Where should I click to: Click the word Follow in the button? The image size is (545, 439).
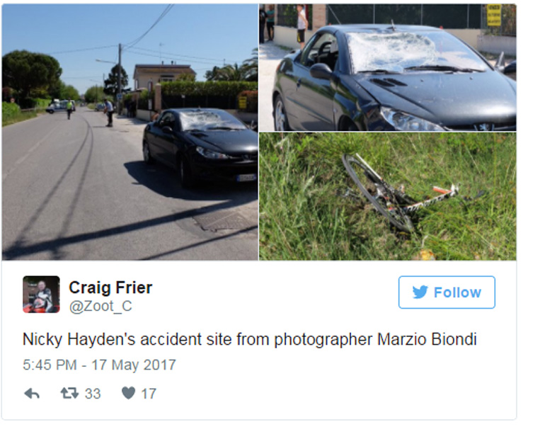(457, 292)
